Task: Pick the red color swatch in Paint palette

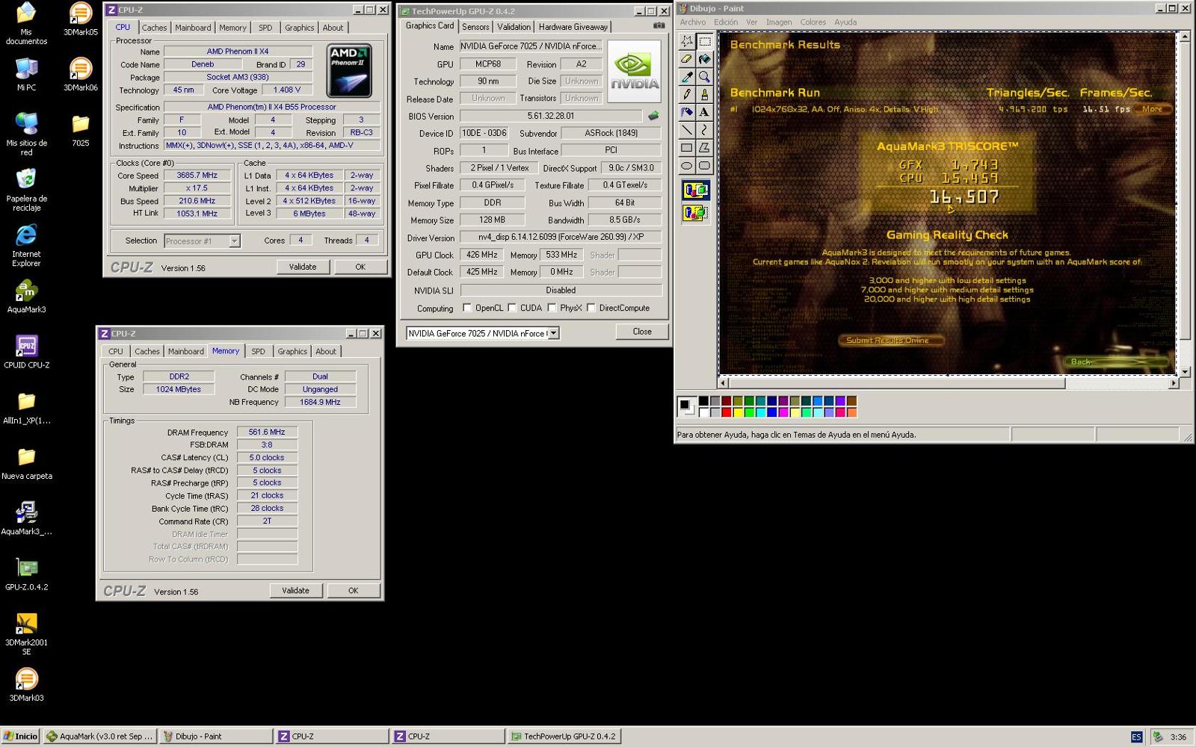Action: pyautogui.click(x=726, y=412)
